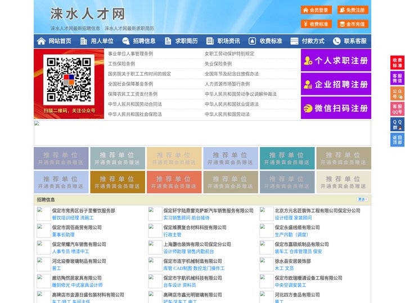Click the card icon beside 付款方式
The height and width of the screenshot is (303, 405).
pos(294,41)
